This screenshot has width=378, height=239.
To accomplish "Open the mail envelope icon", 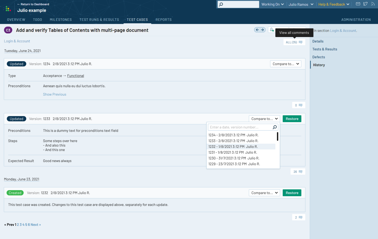I will click(x=358, y=4).
